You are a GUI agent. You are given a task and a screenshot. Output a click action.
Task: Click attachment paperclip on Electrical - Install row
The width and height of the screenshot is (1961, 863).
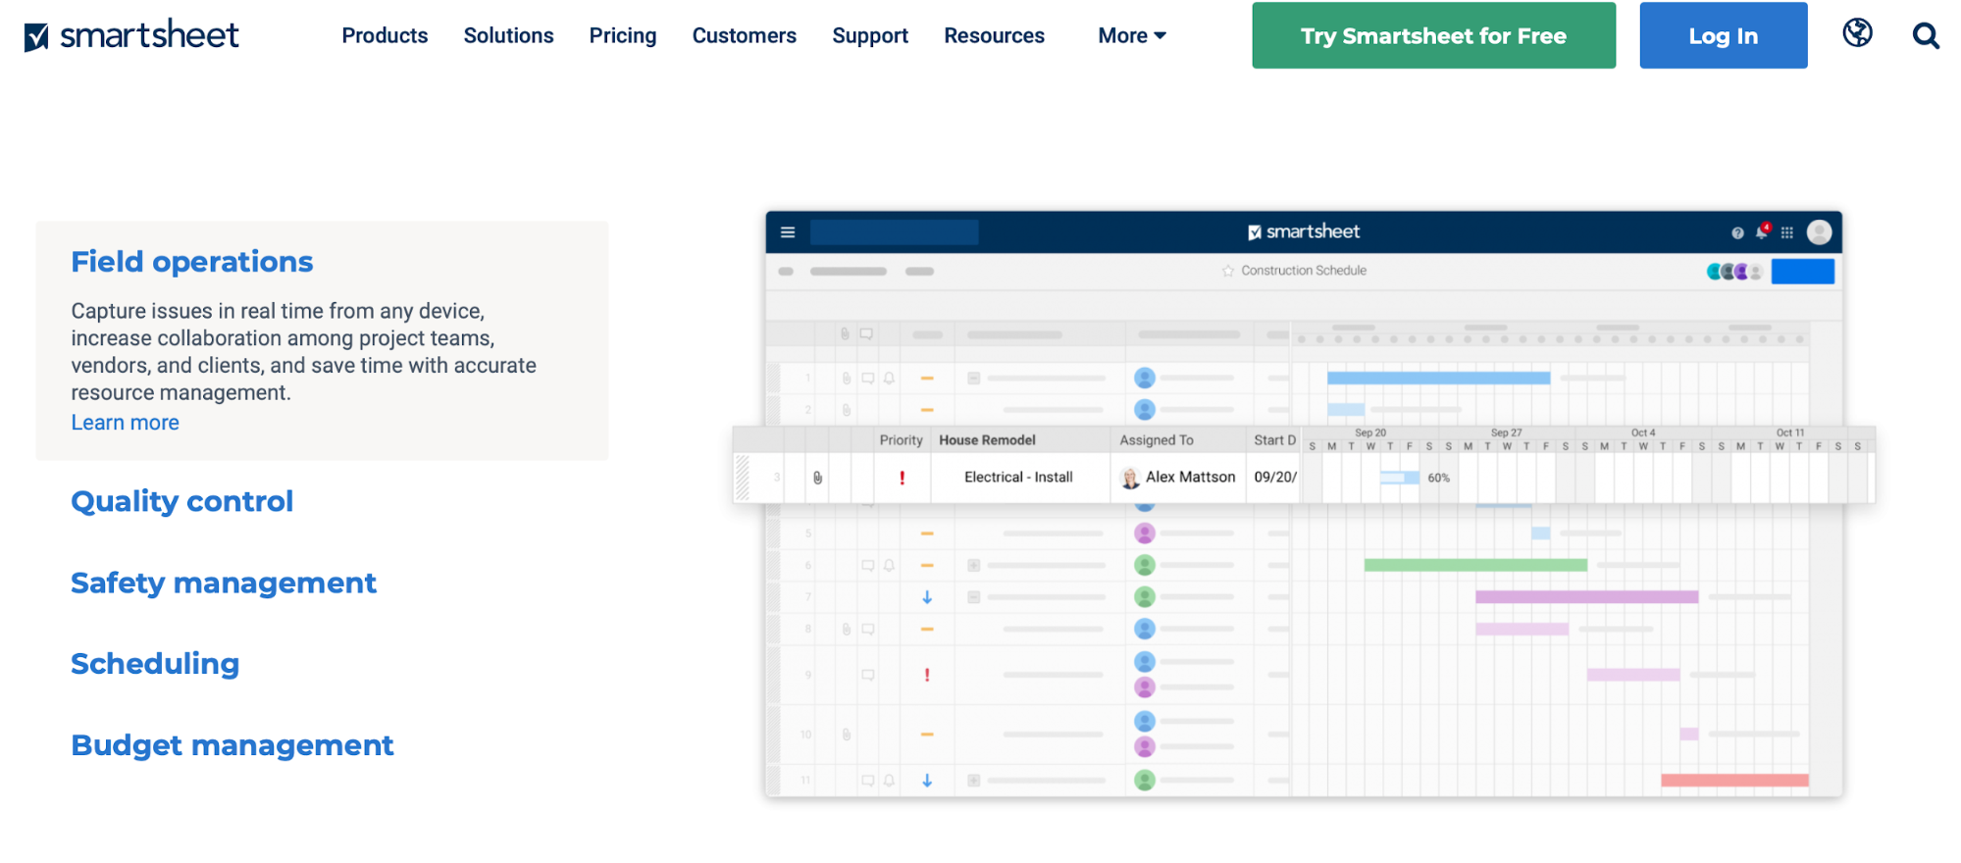(x=817, y=478)
